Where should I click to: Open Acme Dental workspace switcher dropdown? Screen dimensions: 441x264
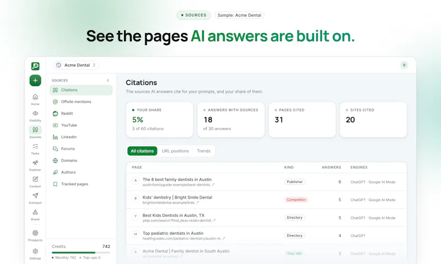(76, 65)
